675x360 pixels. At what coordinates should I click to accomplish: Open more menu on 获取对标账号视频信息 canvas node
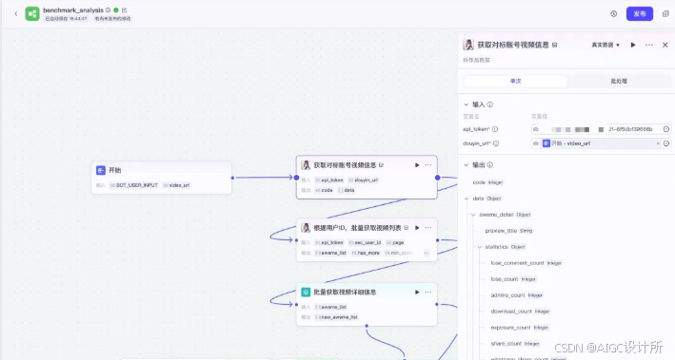pos(427,165)
